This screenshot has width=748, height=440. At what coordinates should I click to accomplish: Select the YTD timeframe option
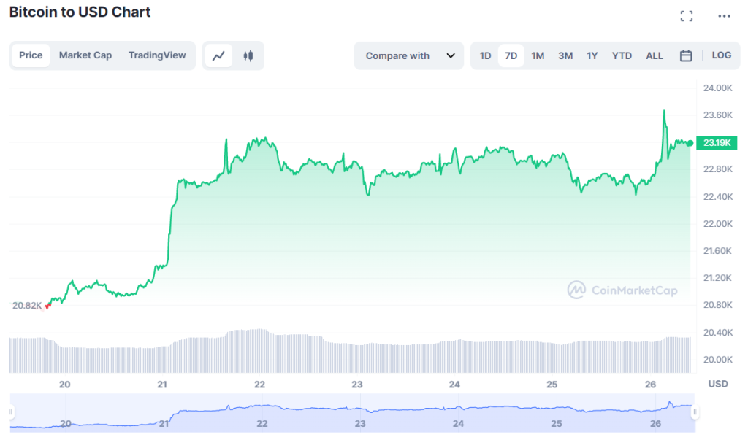pos(622,55)
